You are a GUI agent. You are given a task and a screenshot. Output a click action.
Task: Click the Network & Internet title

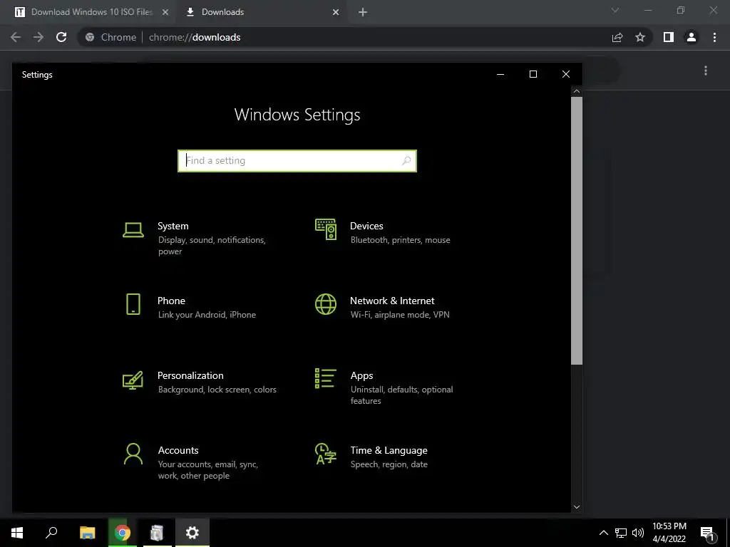click(392, 301)
